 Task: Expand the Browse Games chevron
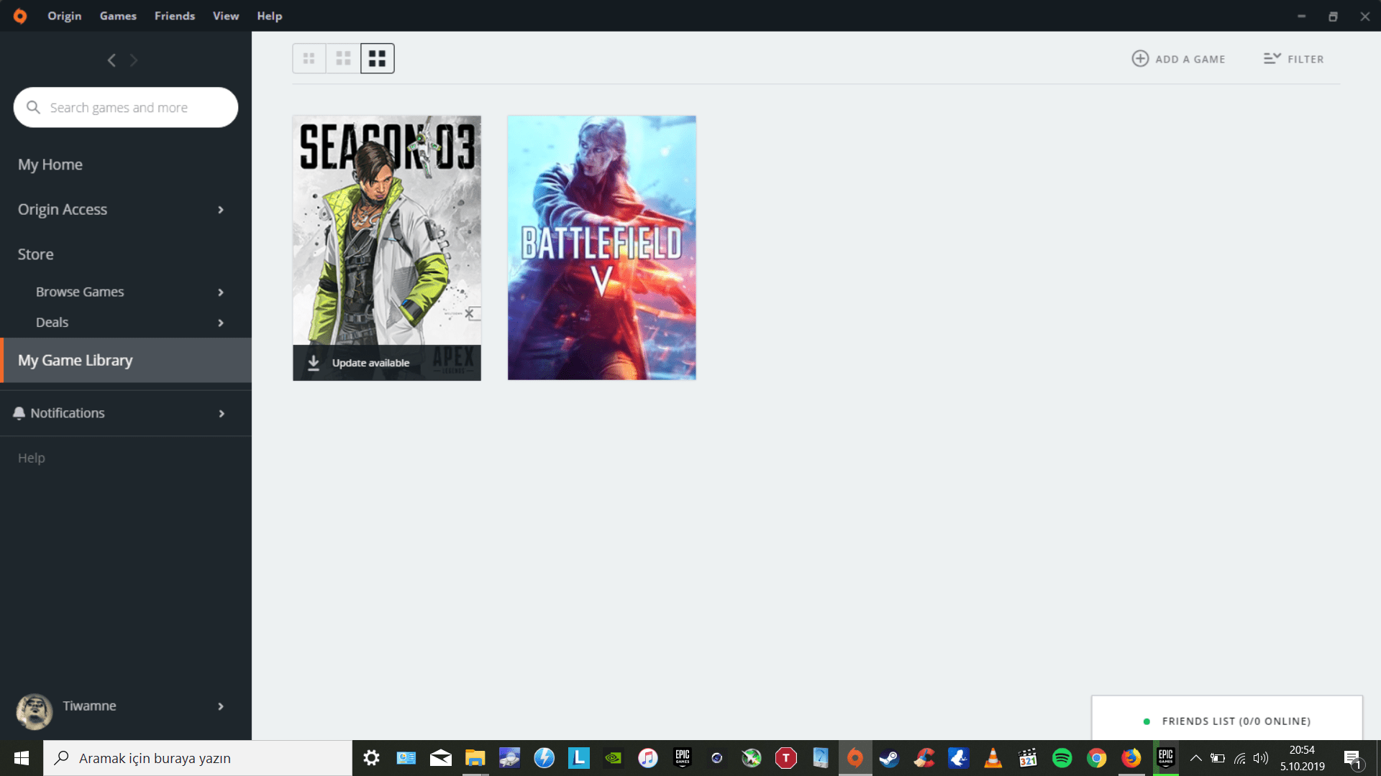point(221,292)
